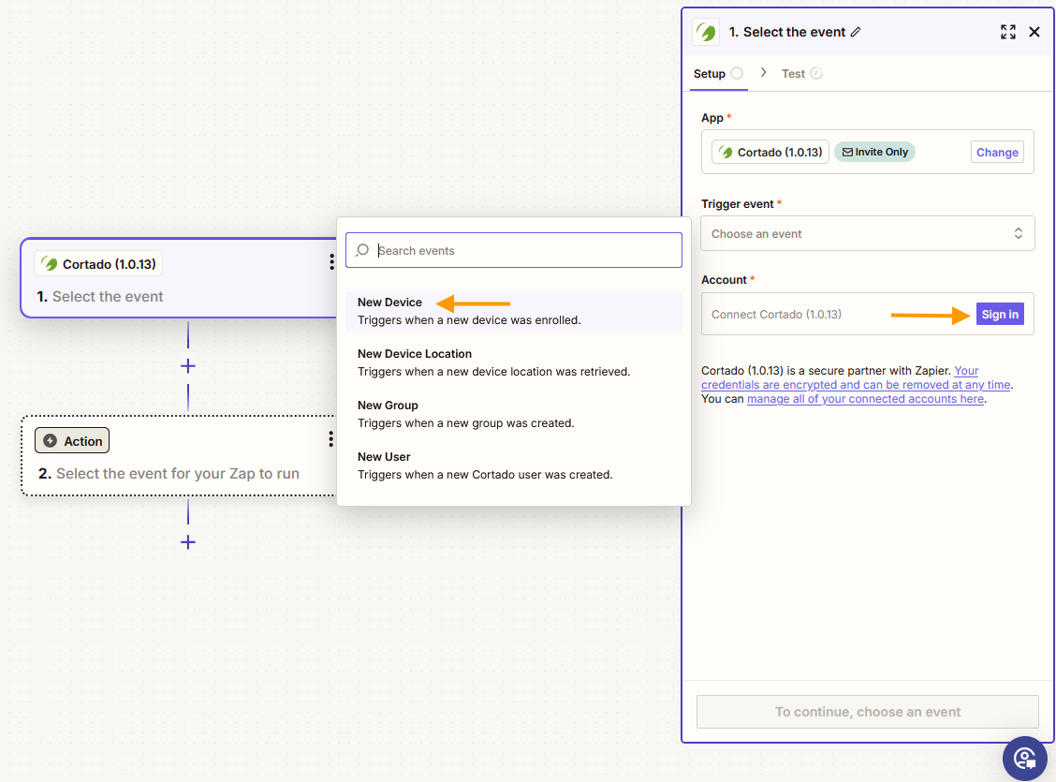Click '1. Select the event' on trigger card
This screenshot has height=782, width=1056.
point(99,296)
